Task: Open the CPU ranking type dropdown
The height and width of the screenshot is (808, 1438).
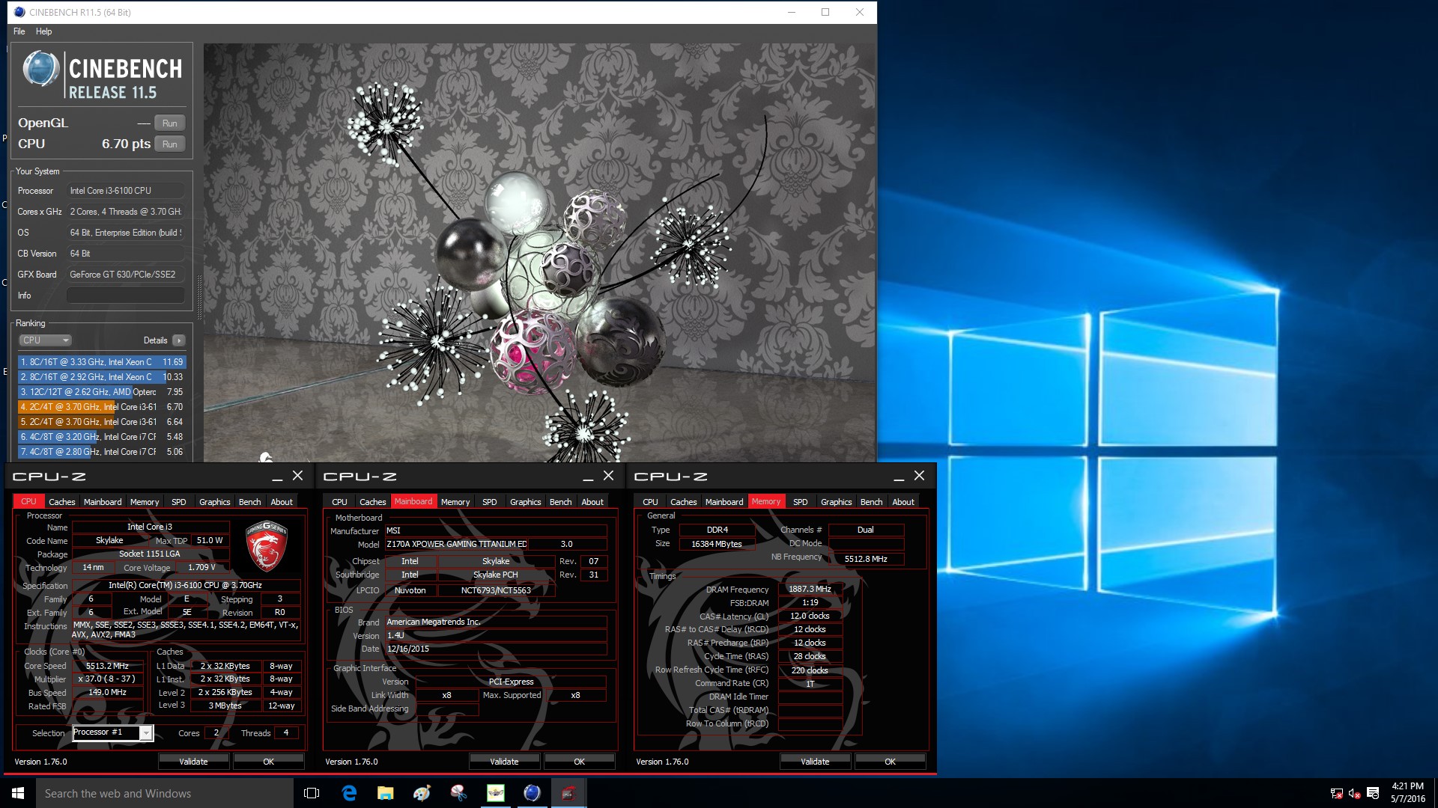Action: (x=45, y=340)
